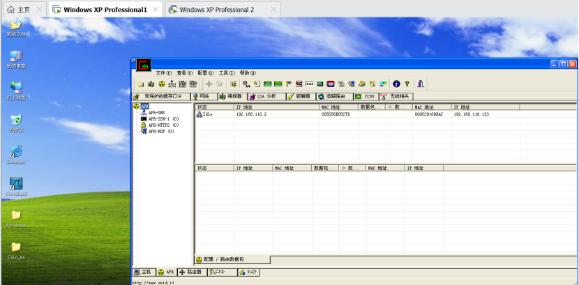Viewport: 579px width, 285px height.
Task: Open the 帮助 menu
Action: click(x=248, y=73)
